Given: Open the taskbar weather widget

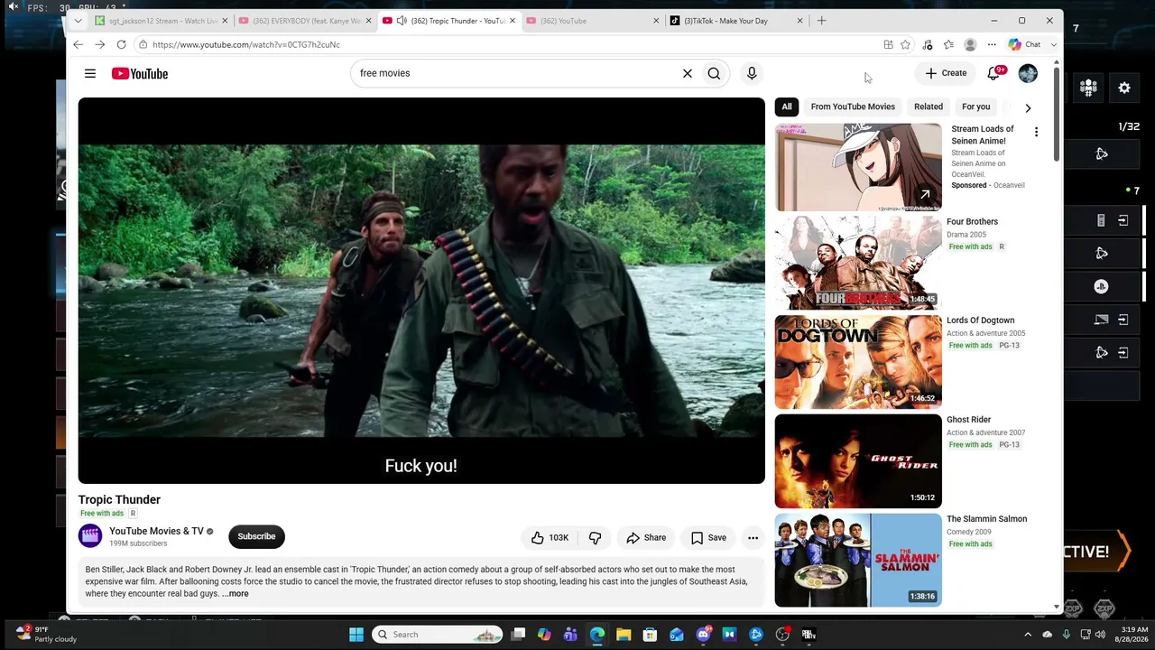Looking at the screenshot, I should [x=48, y=635].
